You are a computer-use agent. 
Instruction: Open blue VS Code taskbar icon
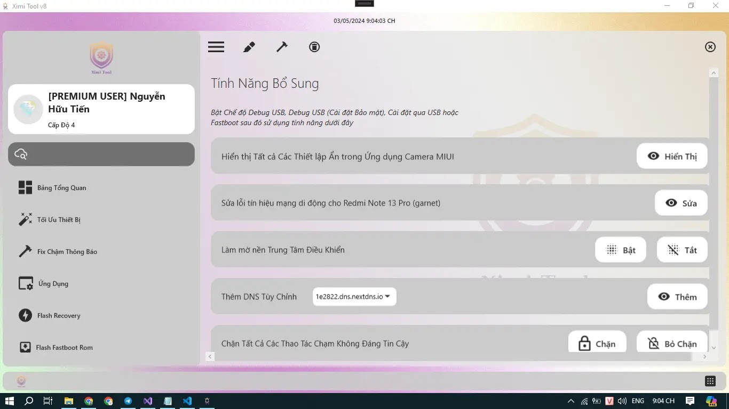tap(187, 401)
